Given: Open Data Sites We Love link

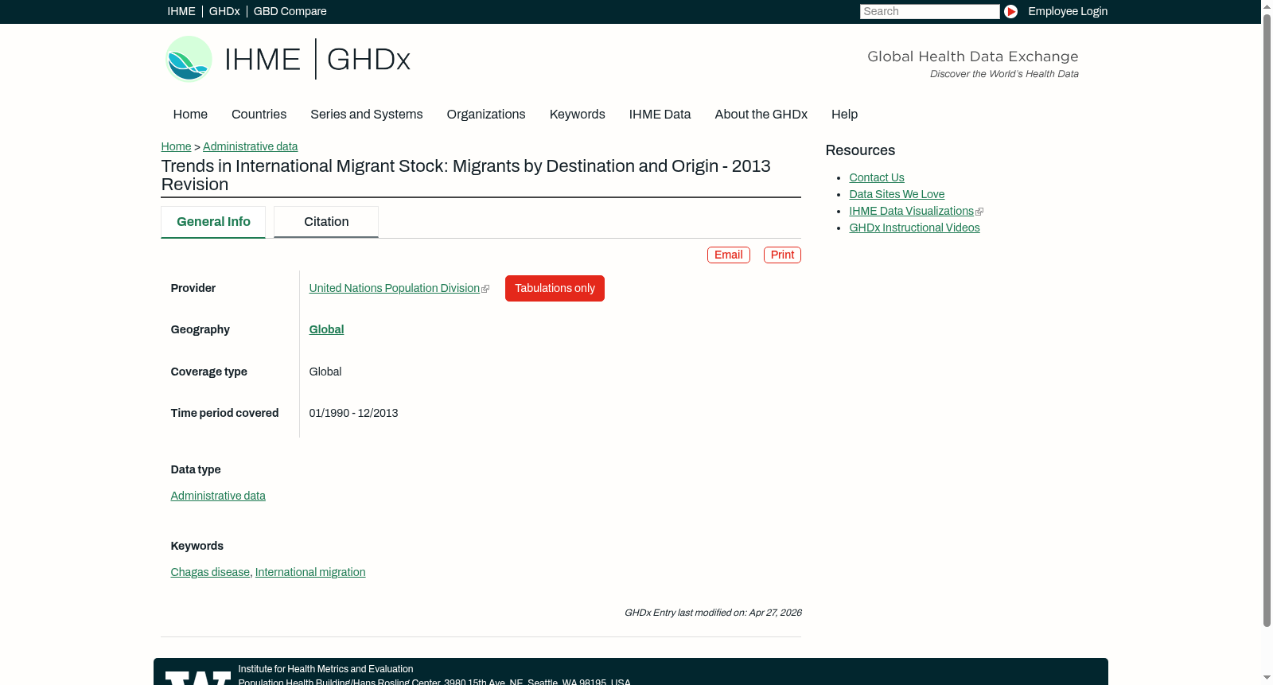Looking at the screenshot, I should coord(897,194).
